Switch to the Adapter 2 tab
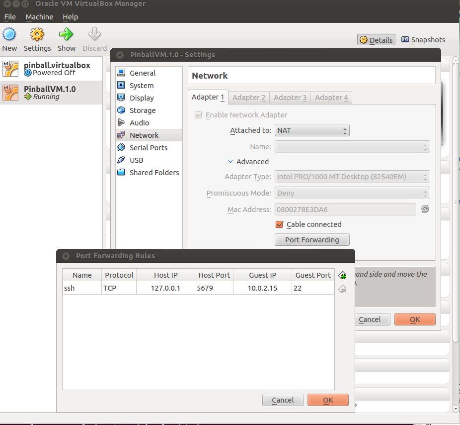The height and width of the screenshot is (425, 460). (249, 98)
